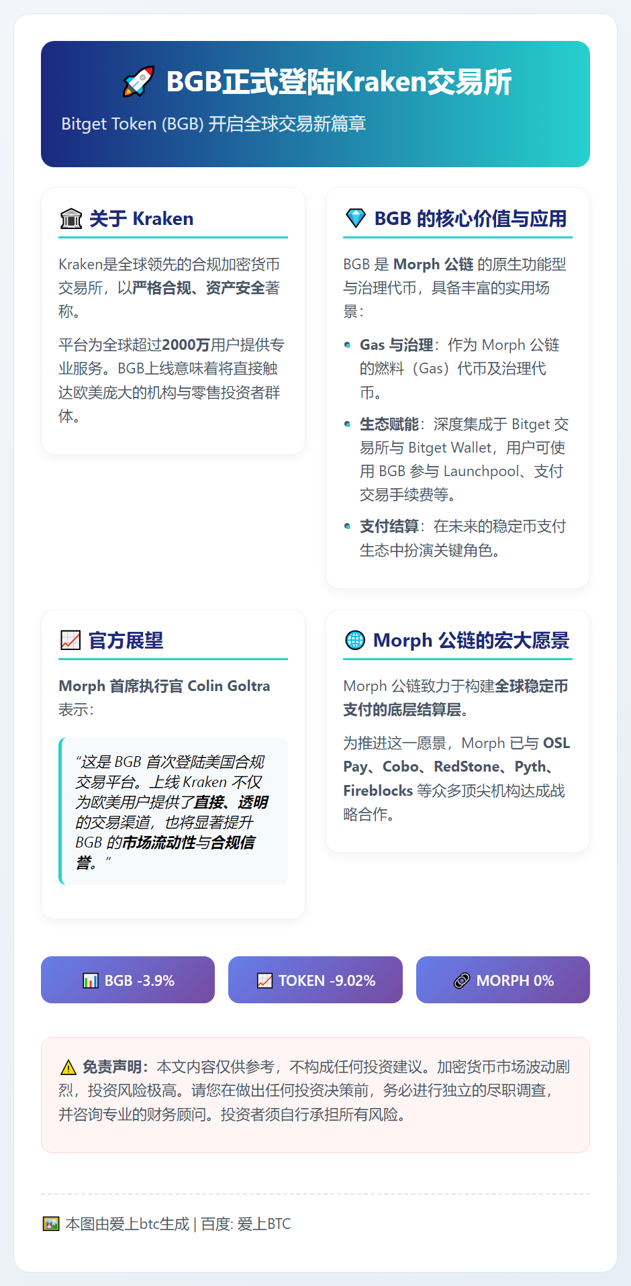Click the diamond icon beside BGB 的核心价值与应用
Screen dimensions: 631x1286
pyautogui.click(x=355, y=218)
